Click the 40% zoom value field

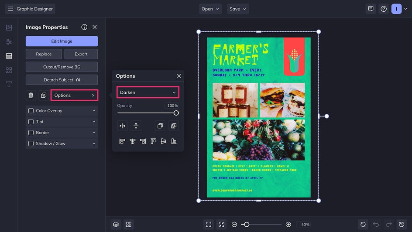tap(304, 225)
